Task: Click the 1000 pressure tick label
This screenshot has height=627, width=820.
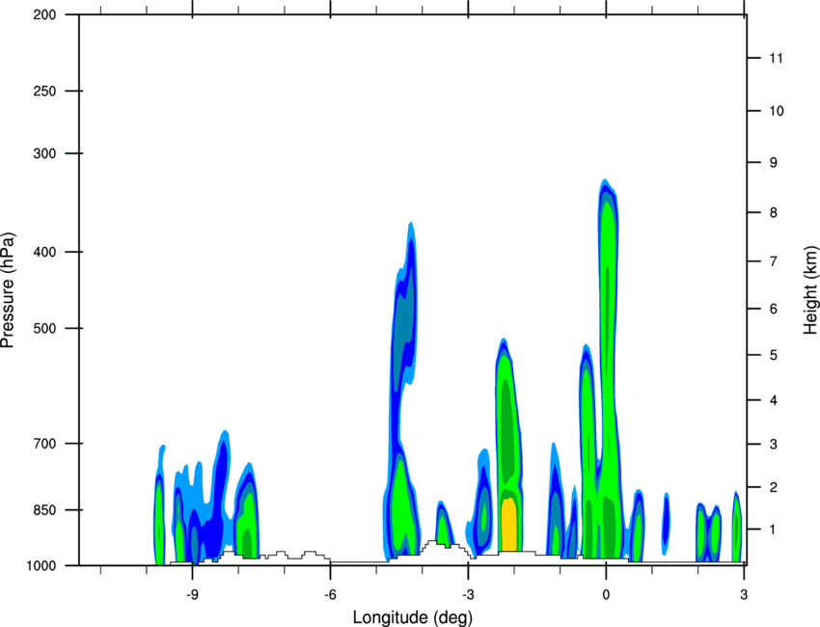Action: (41, 565)
